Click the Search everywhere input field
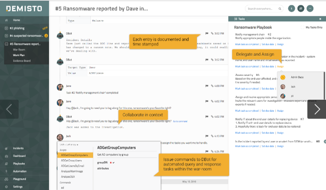326x190 pixels. coord(262,8)
